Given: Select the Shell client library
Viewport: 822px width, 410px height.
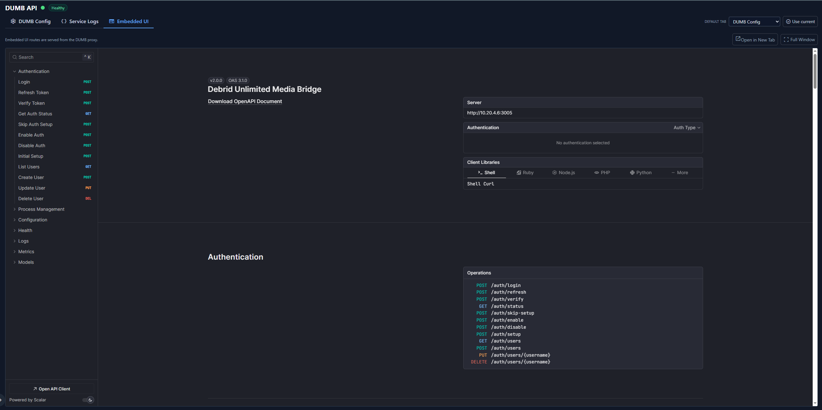Looking at the screenshot, I should (x=486, y=173).
